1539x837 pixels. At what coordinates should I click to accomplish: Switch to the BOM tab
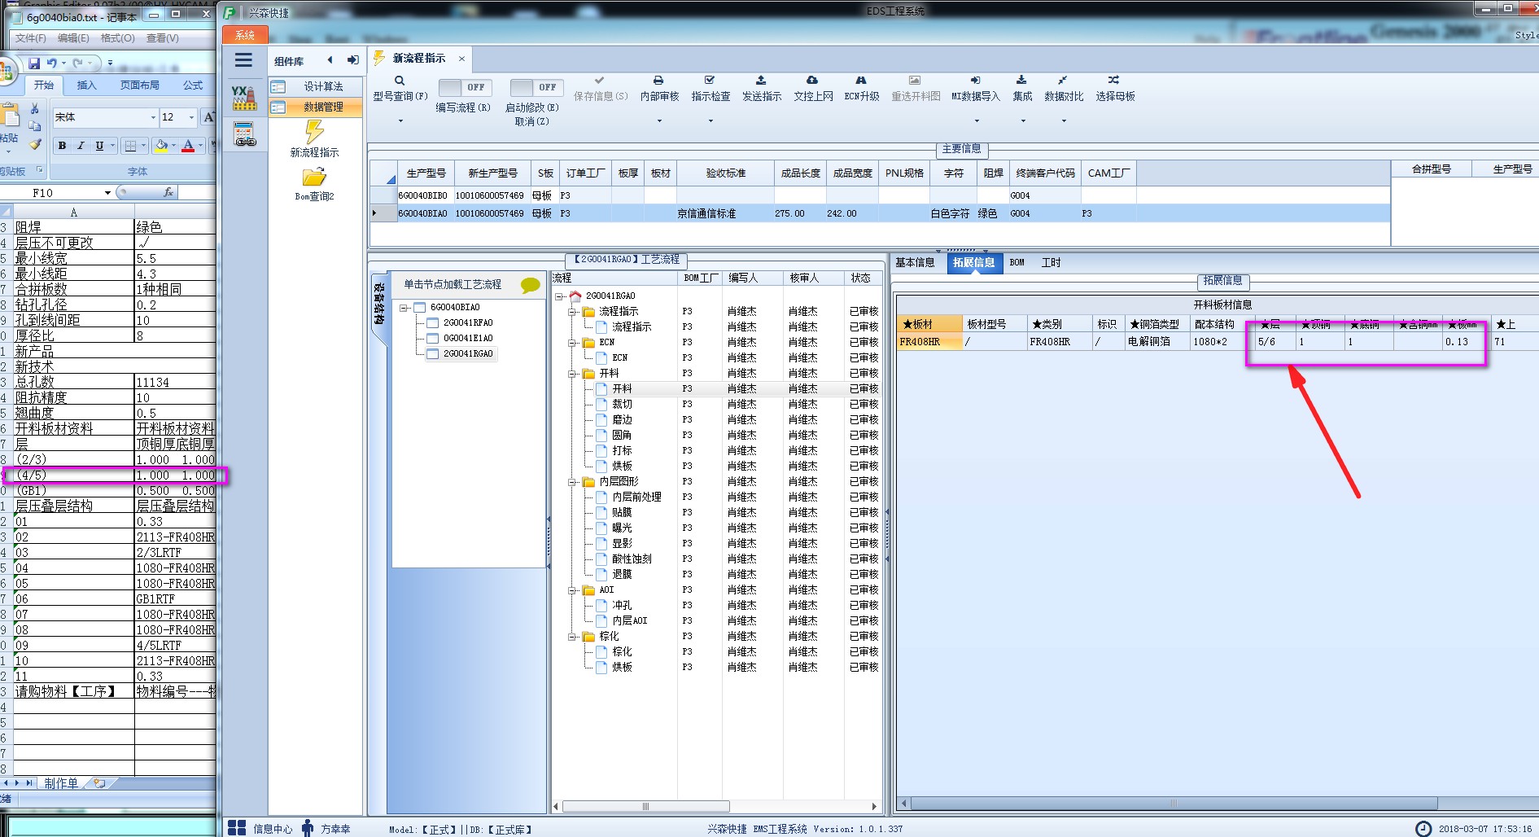(x=1017, y=263)
